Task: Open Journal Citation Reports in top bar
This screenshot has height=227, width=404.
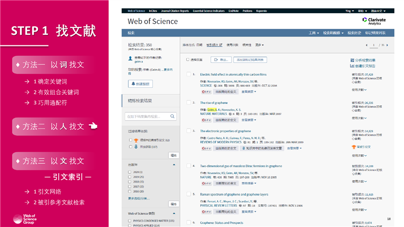Action: (175, 11)
